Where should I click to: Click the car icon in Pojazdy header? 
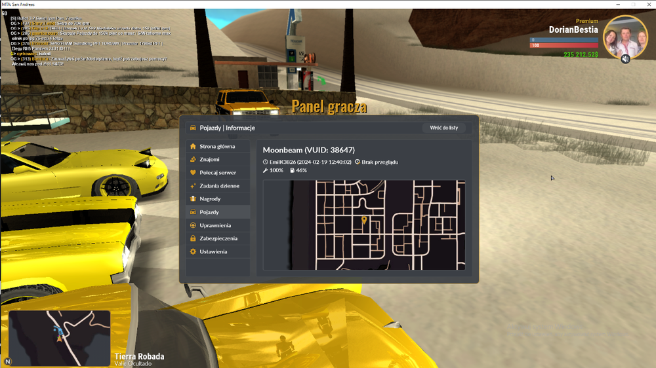click(193, 128)
